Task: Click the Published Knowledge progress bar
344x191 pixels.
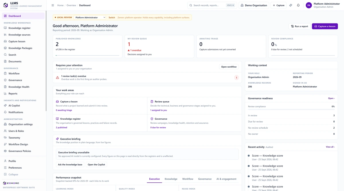Action: [x=88, y=55]
